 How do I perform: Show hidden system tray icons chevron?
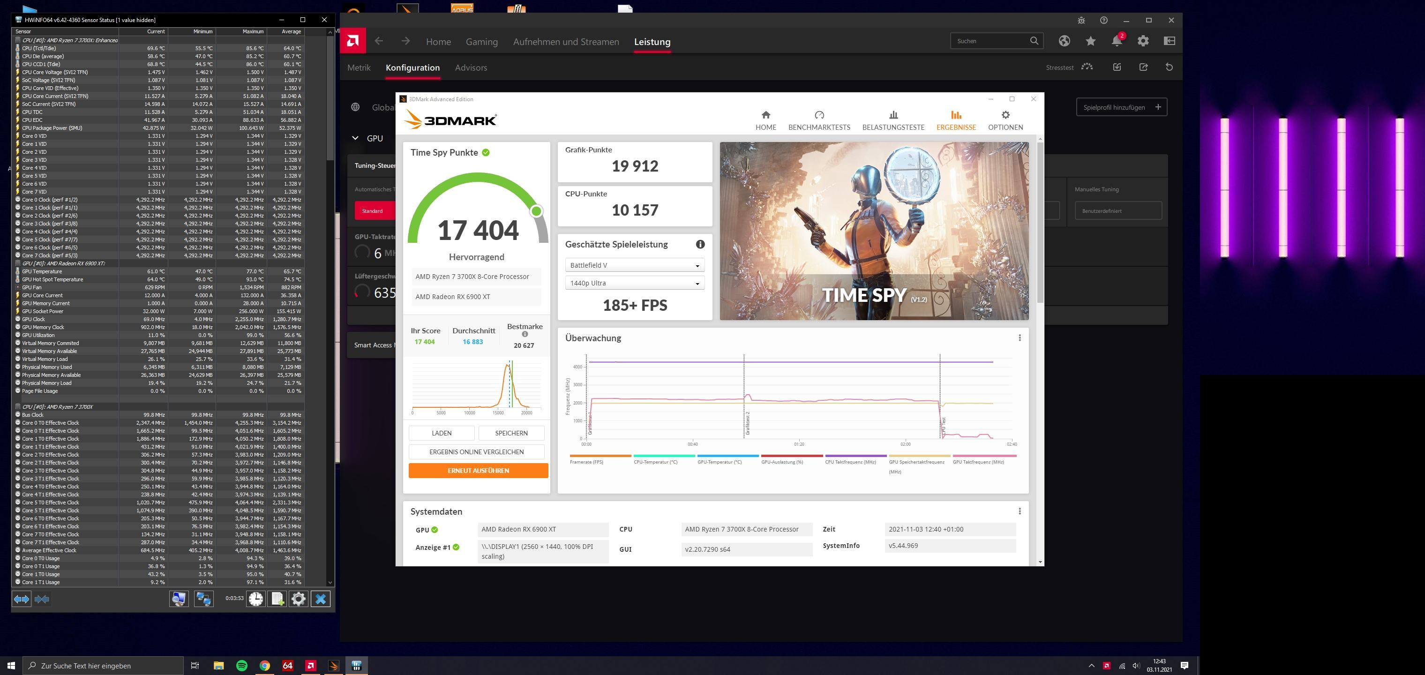[x=1091, y=666]
